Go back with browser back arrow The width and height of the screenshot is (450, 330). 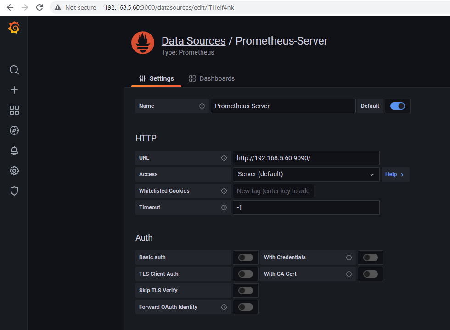(x=10, y=7)
